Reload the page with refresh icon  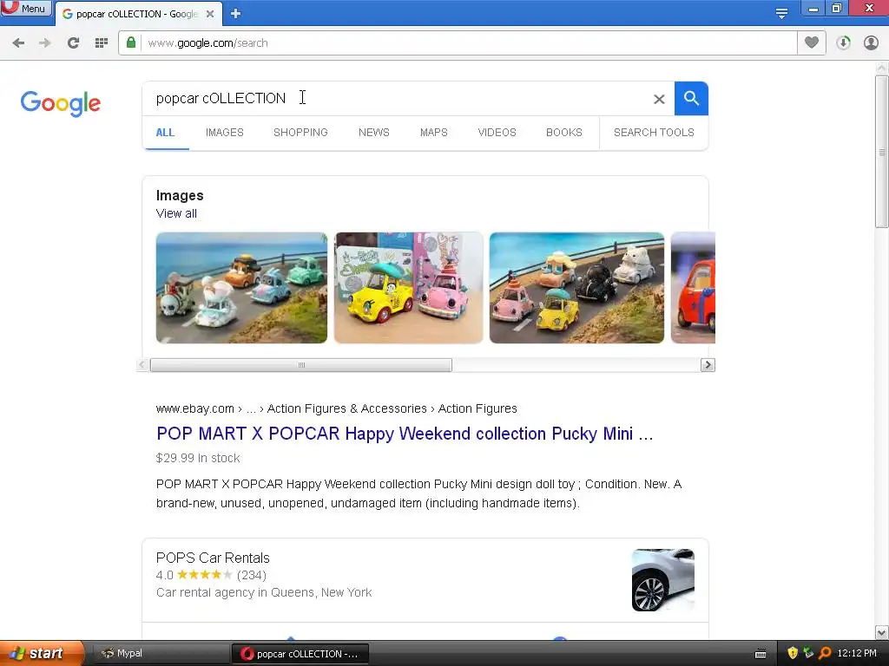(x=73, y=43)
